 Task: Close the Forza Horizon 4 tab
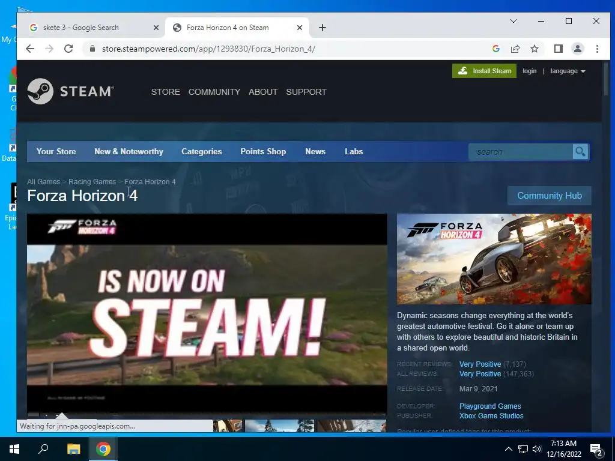pos(300,28)
